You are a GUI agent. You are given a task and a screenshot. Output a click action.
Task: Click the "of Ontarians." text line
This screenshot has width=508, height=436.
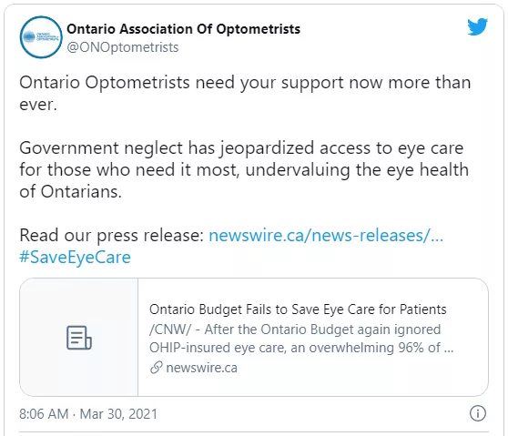70,191
